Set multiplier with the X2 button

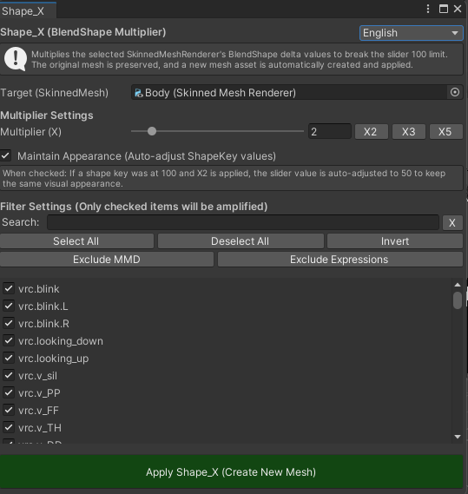point(372,131)
